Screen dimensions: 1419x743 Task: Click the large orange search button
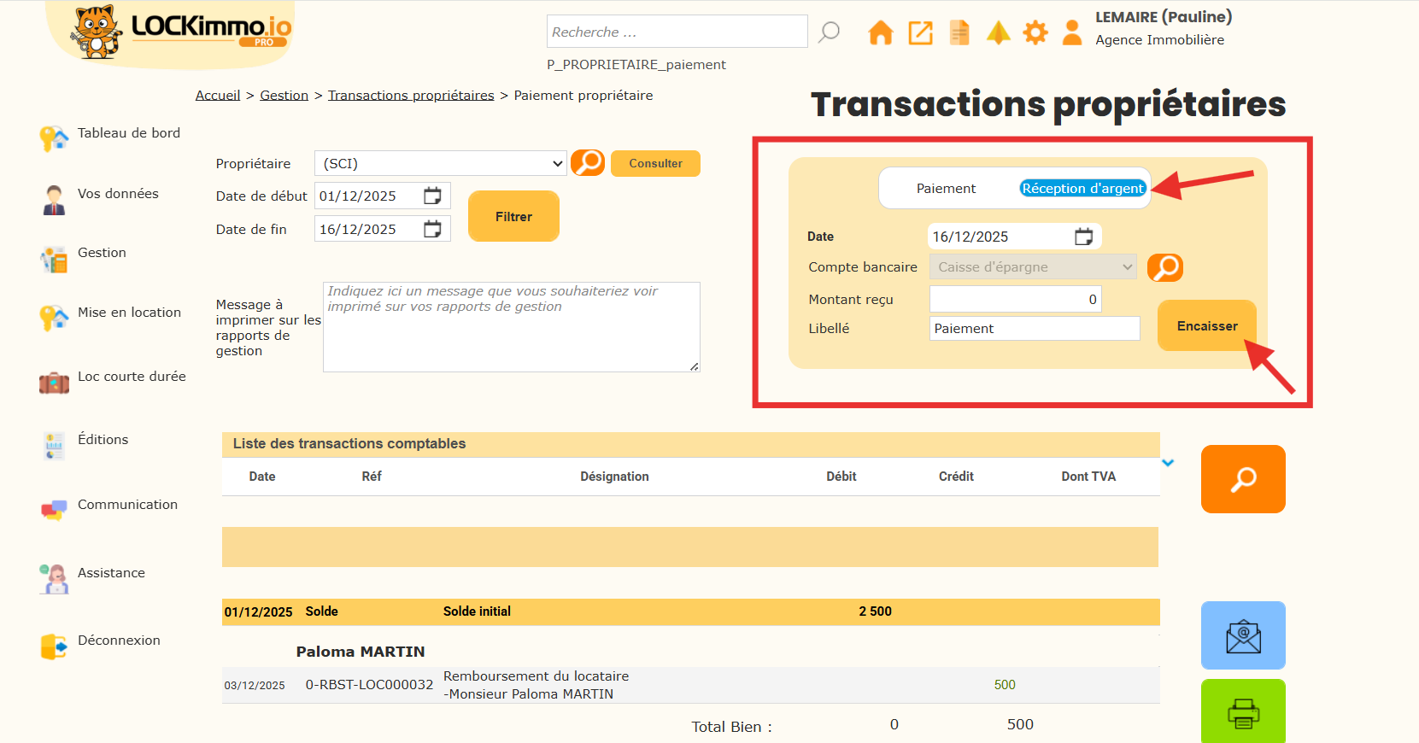click(1243, 479)
